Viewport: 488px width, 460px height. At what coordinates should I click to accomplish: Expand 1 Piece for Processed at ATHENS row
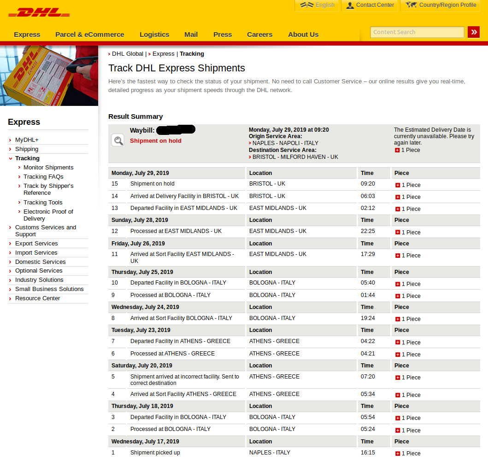point(397,355)
